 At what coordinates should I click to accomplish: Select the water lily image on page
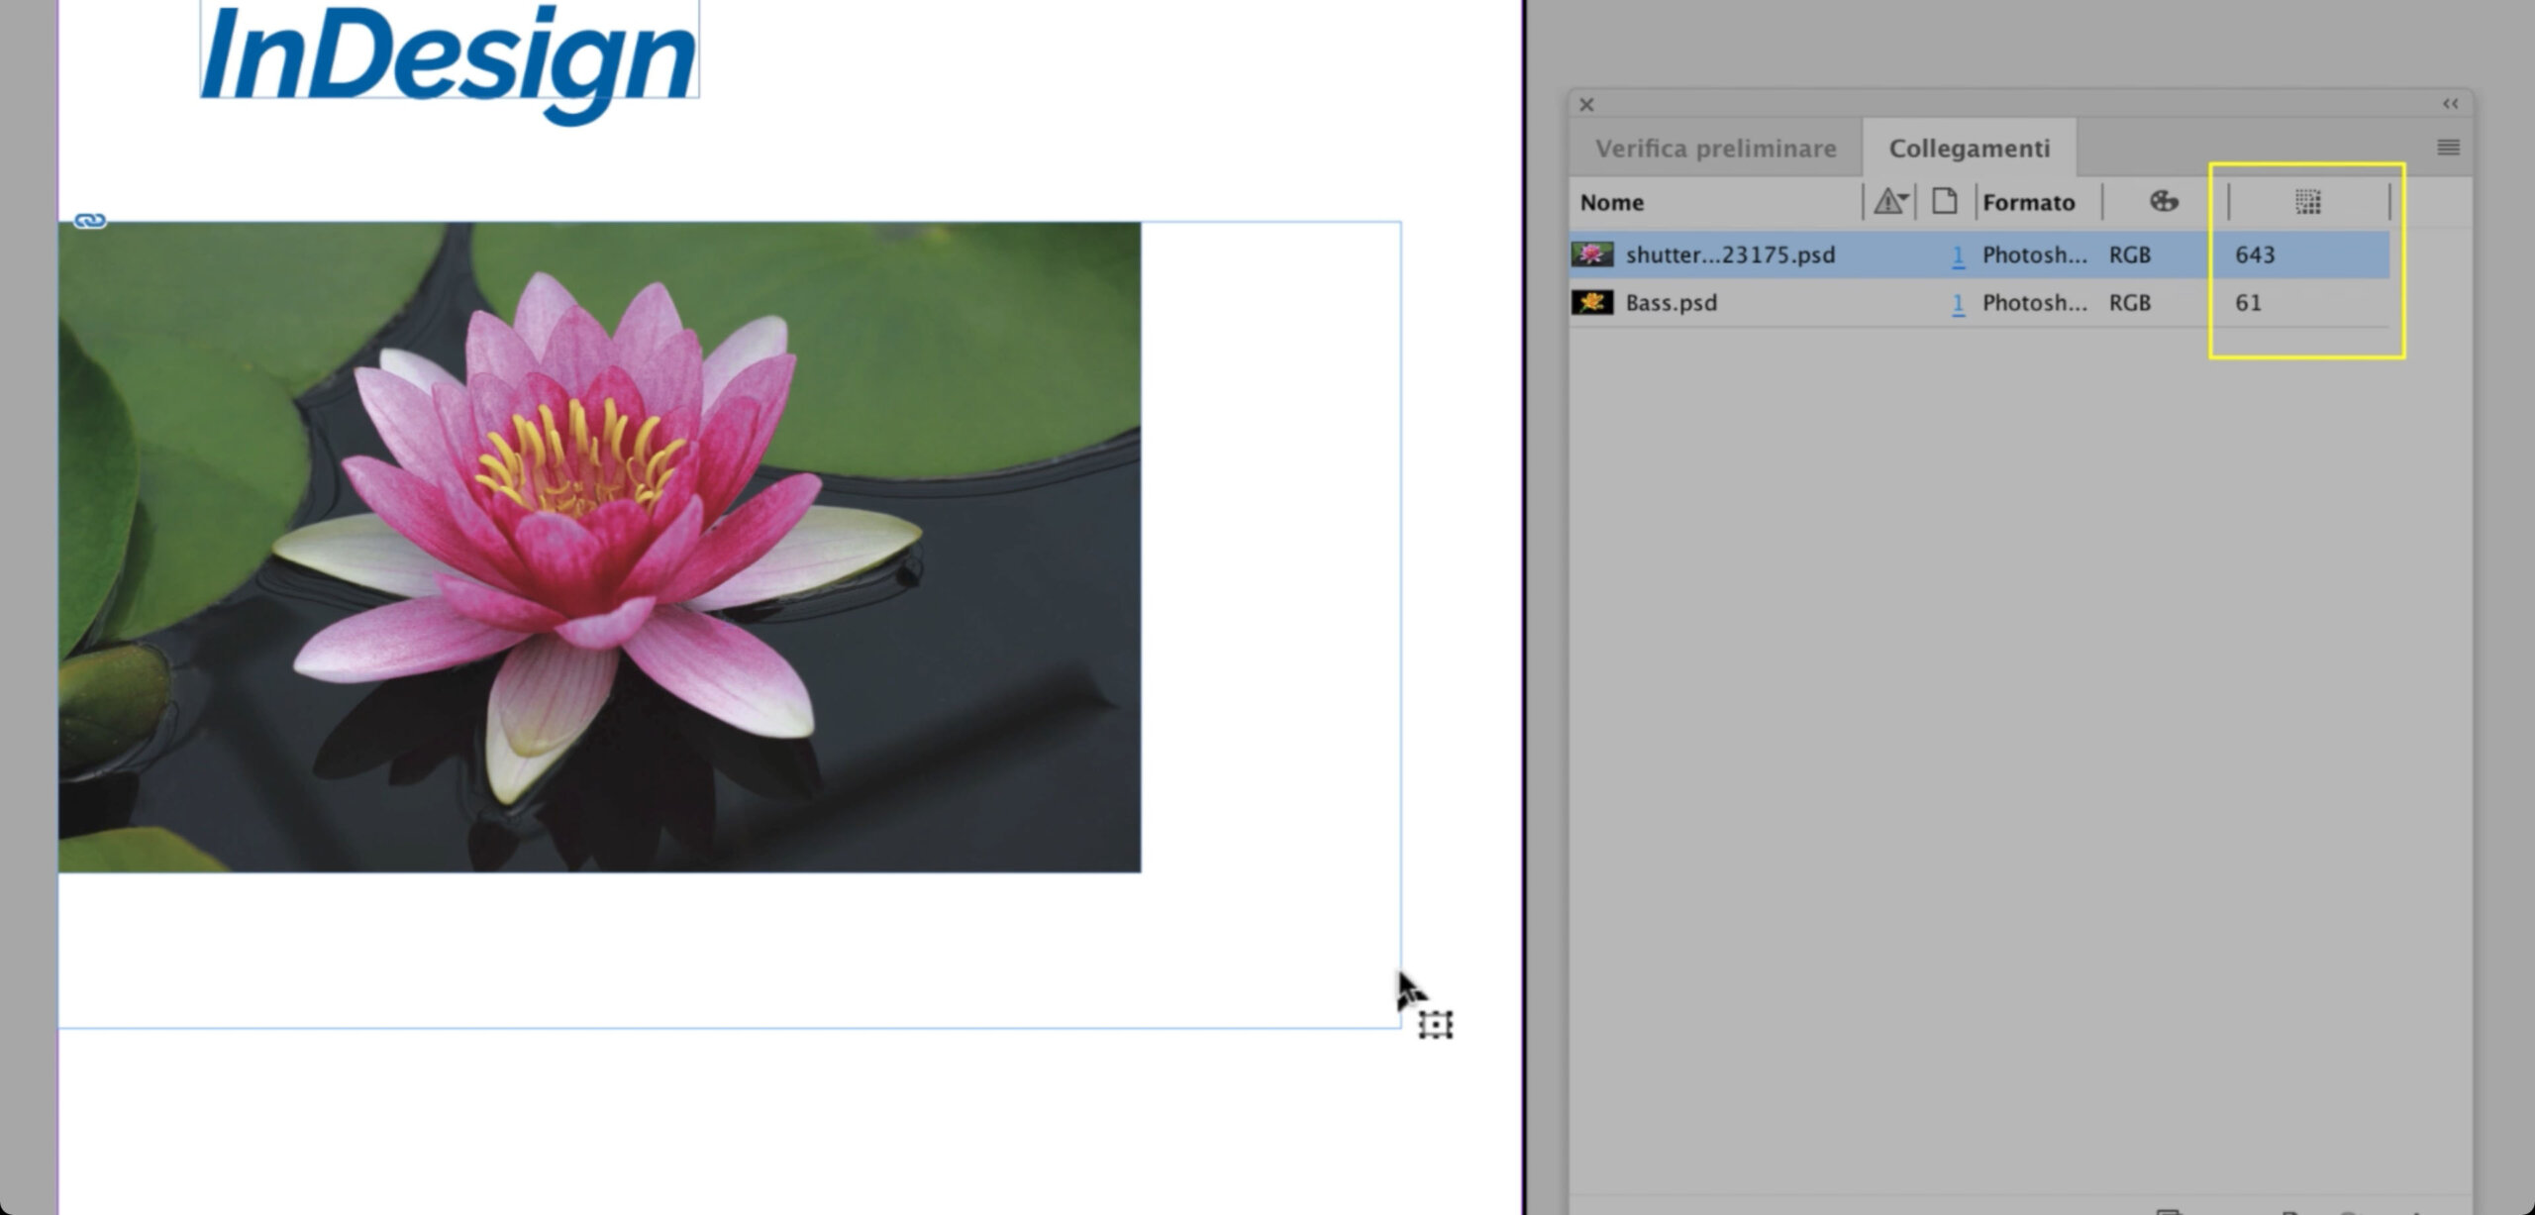(x=599, y=547)
